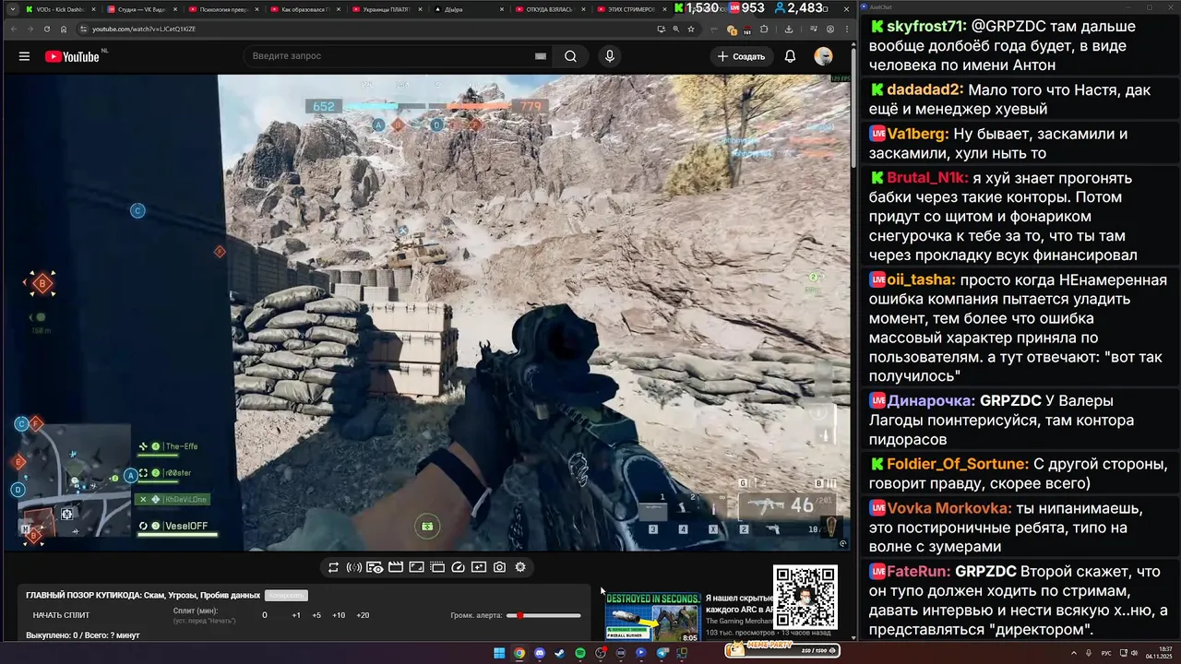Add +5 minutes to split
Screen dimensions: 1181x664
tap(316, 615)
